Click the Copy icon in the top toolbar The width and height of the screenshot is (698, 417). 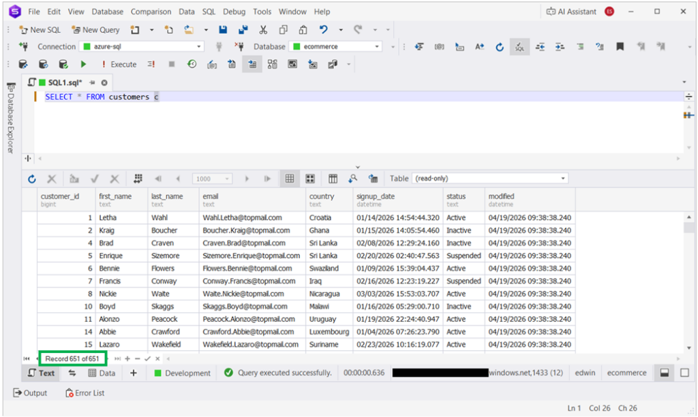[x=283, y=30]
